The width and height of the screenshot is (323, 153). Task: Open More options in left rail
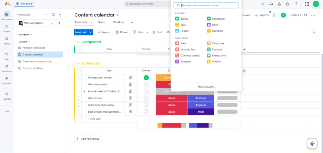click(x=7, y=108)
